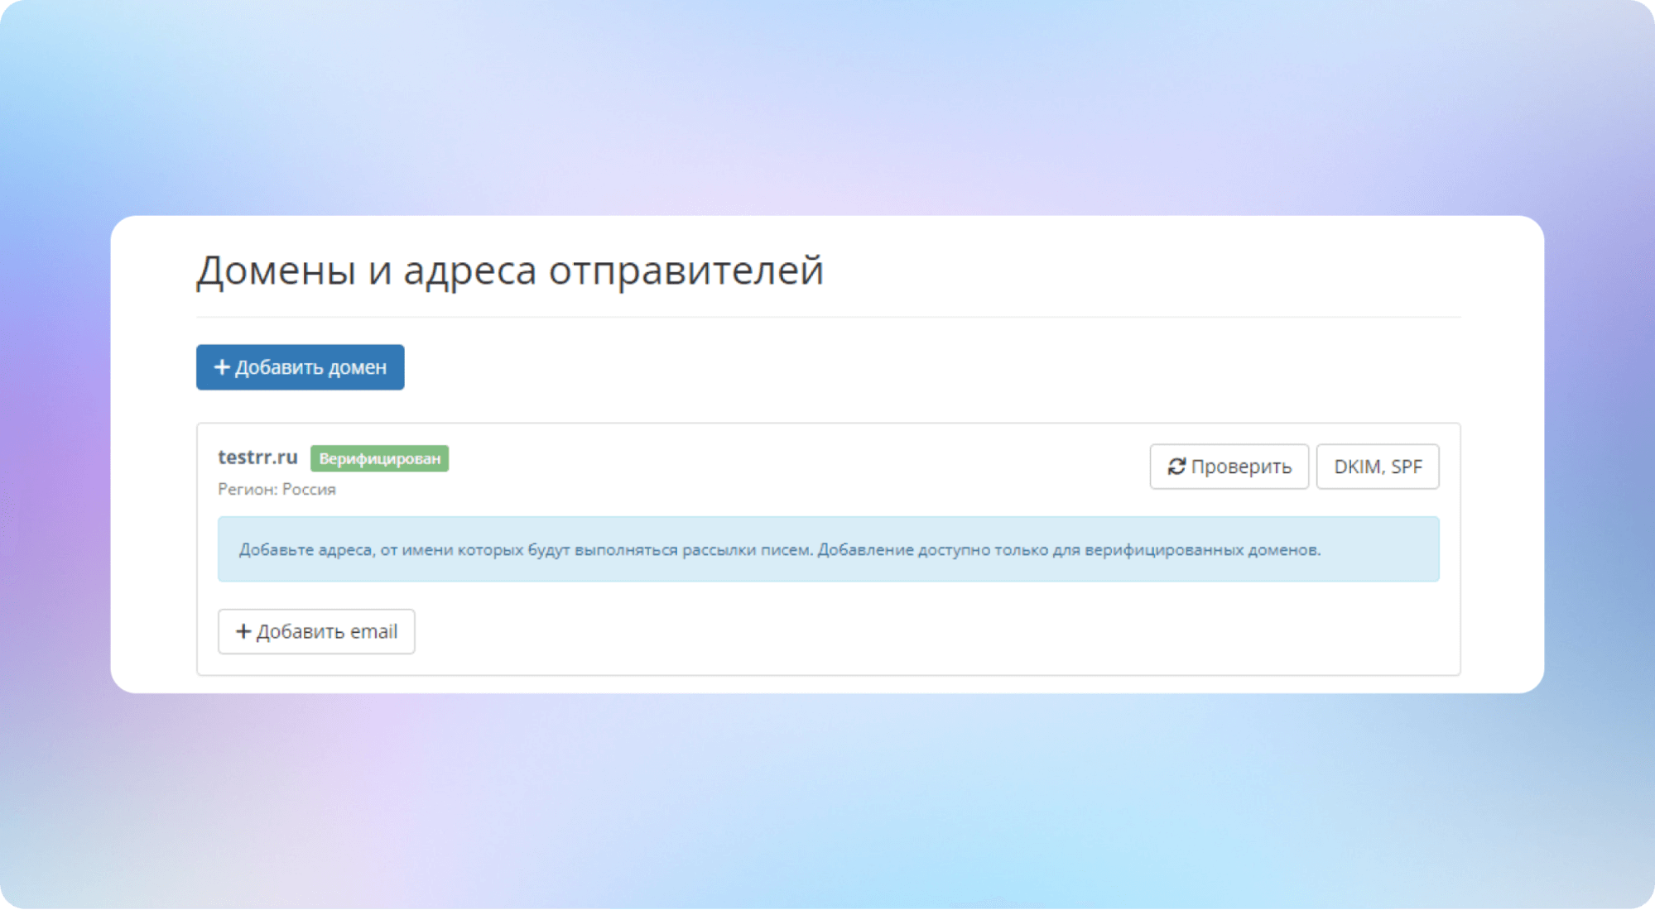Click the word домен in blue button
This screenshot has width=1655, height=910.
tap(358, 367)
